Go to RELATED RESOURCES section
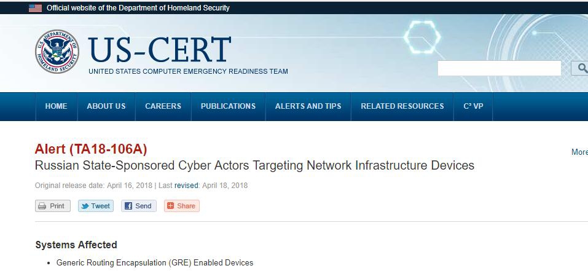The image size is (588, 271). pos(402,106)
